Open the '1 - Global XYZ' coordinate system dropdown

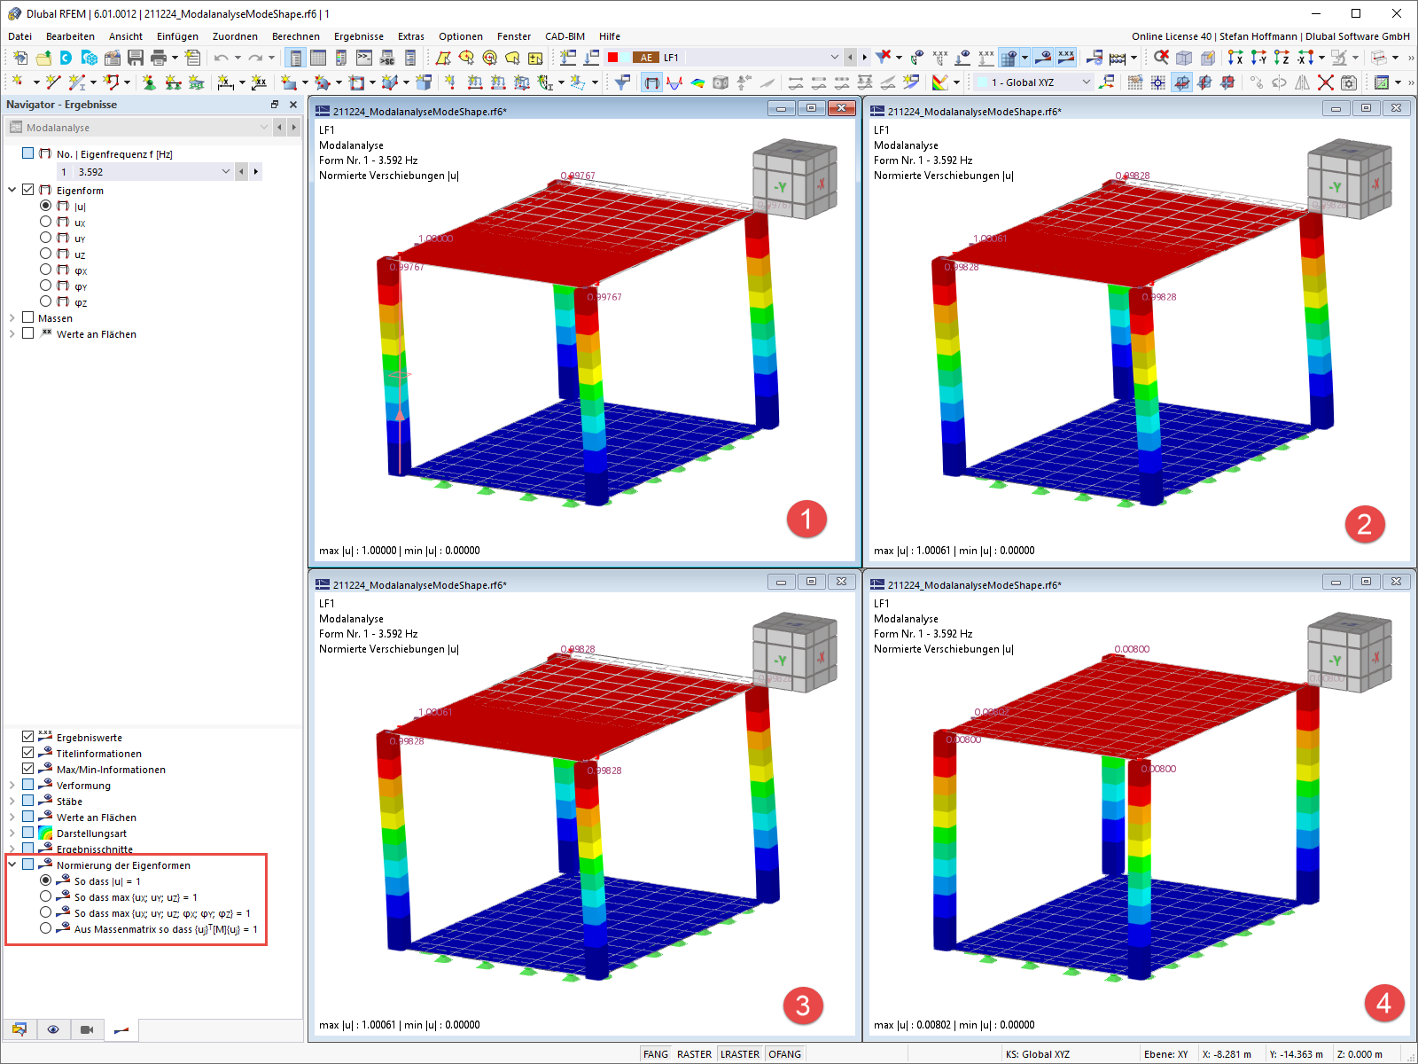(x=1087, y=82)
